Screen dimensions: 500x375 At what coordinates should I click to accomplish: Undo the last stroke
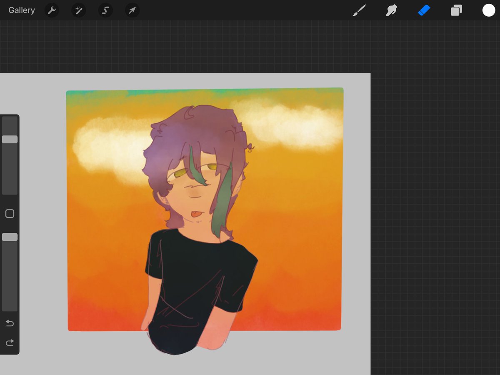(10, 323)
